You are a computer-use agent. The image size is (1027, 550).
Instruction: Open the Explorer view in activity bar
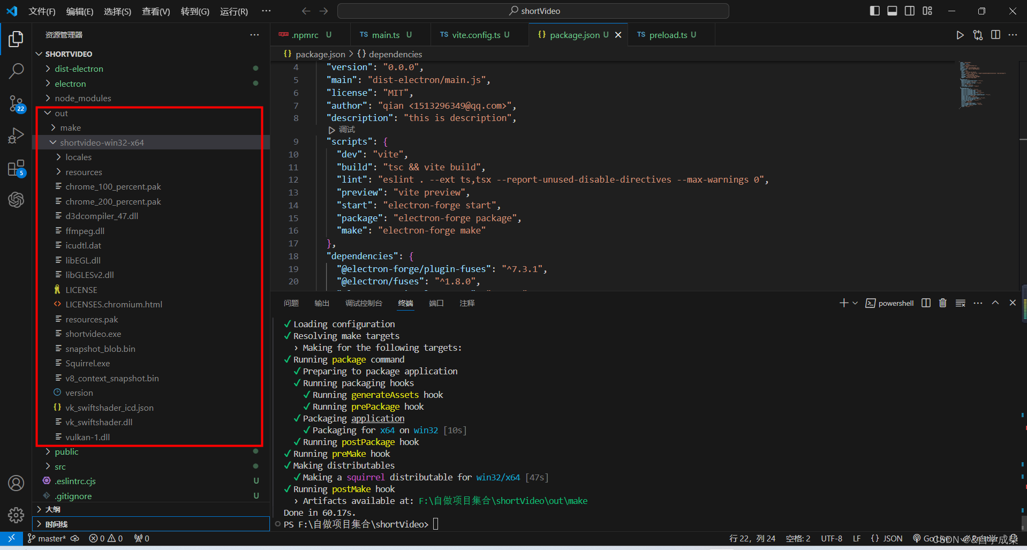16,39
